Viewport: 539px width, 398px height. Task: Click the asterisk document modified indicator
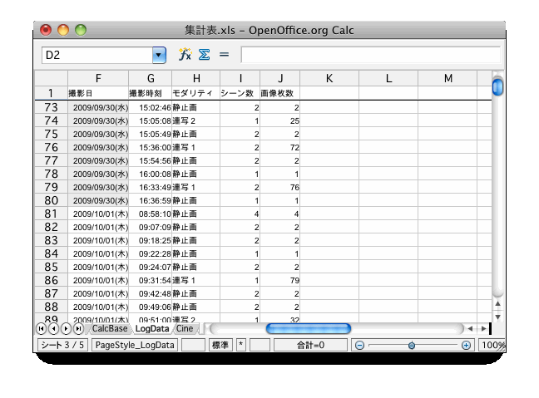(241, 345)
